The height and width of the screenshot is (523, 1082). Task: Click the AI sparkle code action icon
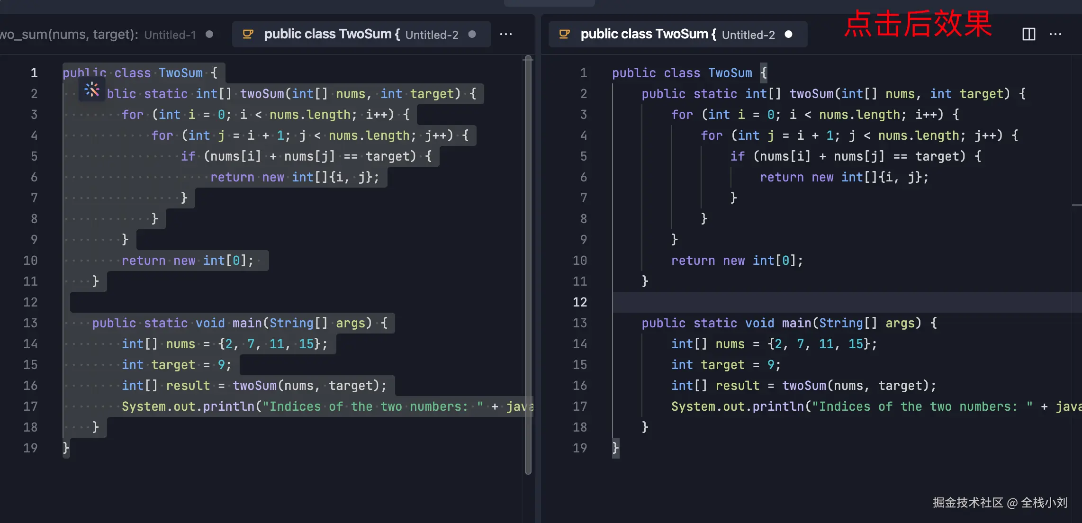[92, 90]
